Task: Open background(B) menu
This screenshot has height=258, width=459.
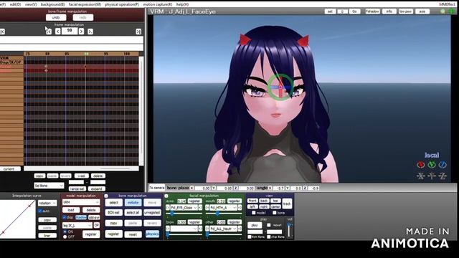Action: tap(52, 4)
